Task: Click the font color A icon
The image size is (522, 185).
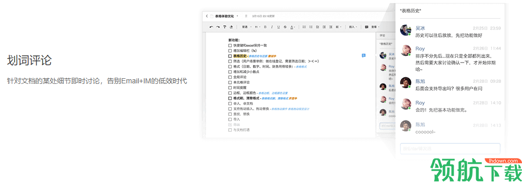Action: (292, 27)
